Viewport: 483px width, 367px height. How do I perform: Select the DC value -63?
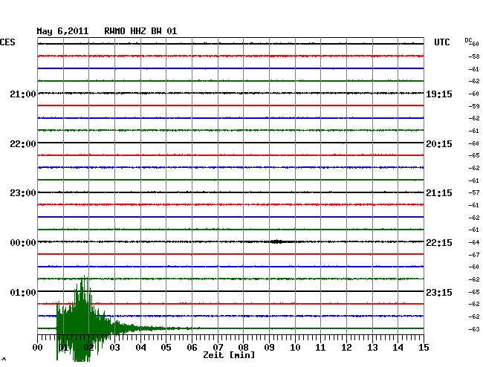474,329
